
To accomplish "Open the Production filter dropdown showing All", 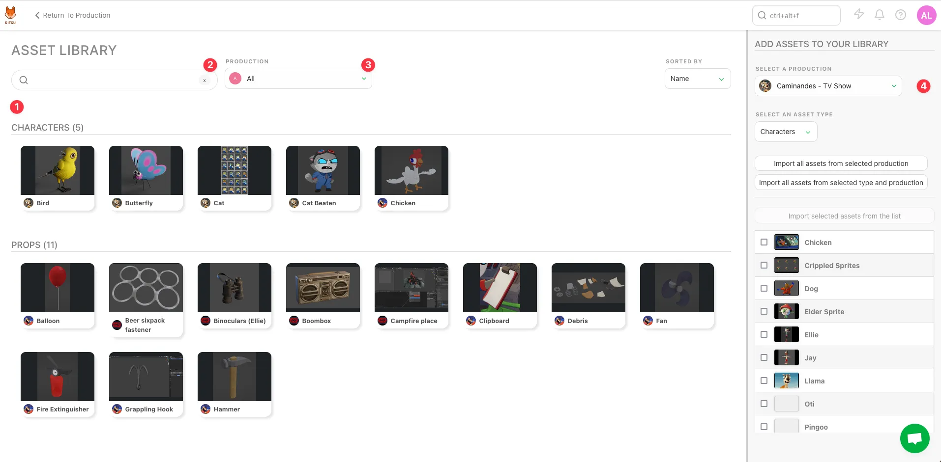I will (298, 79).
